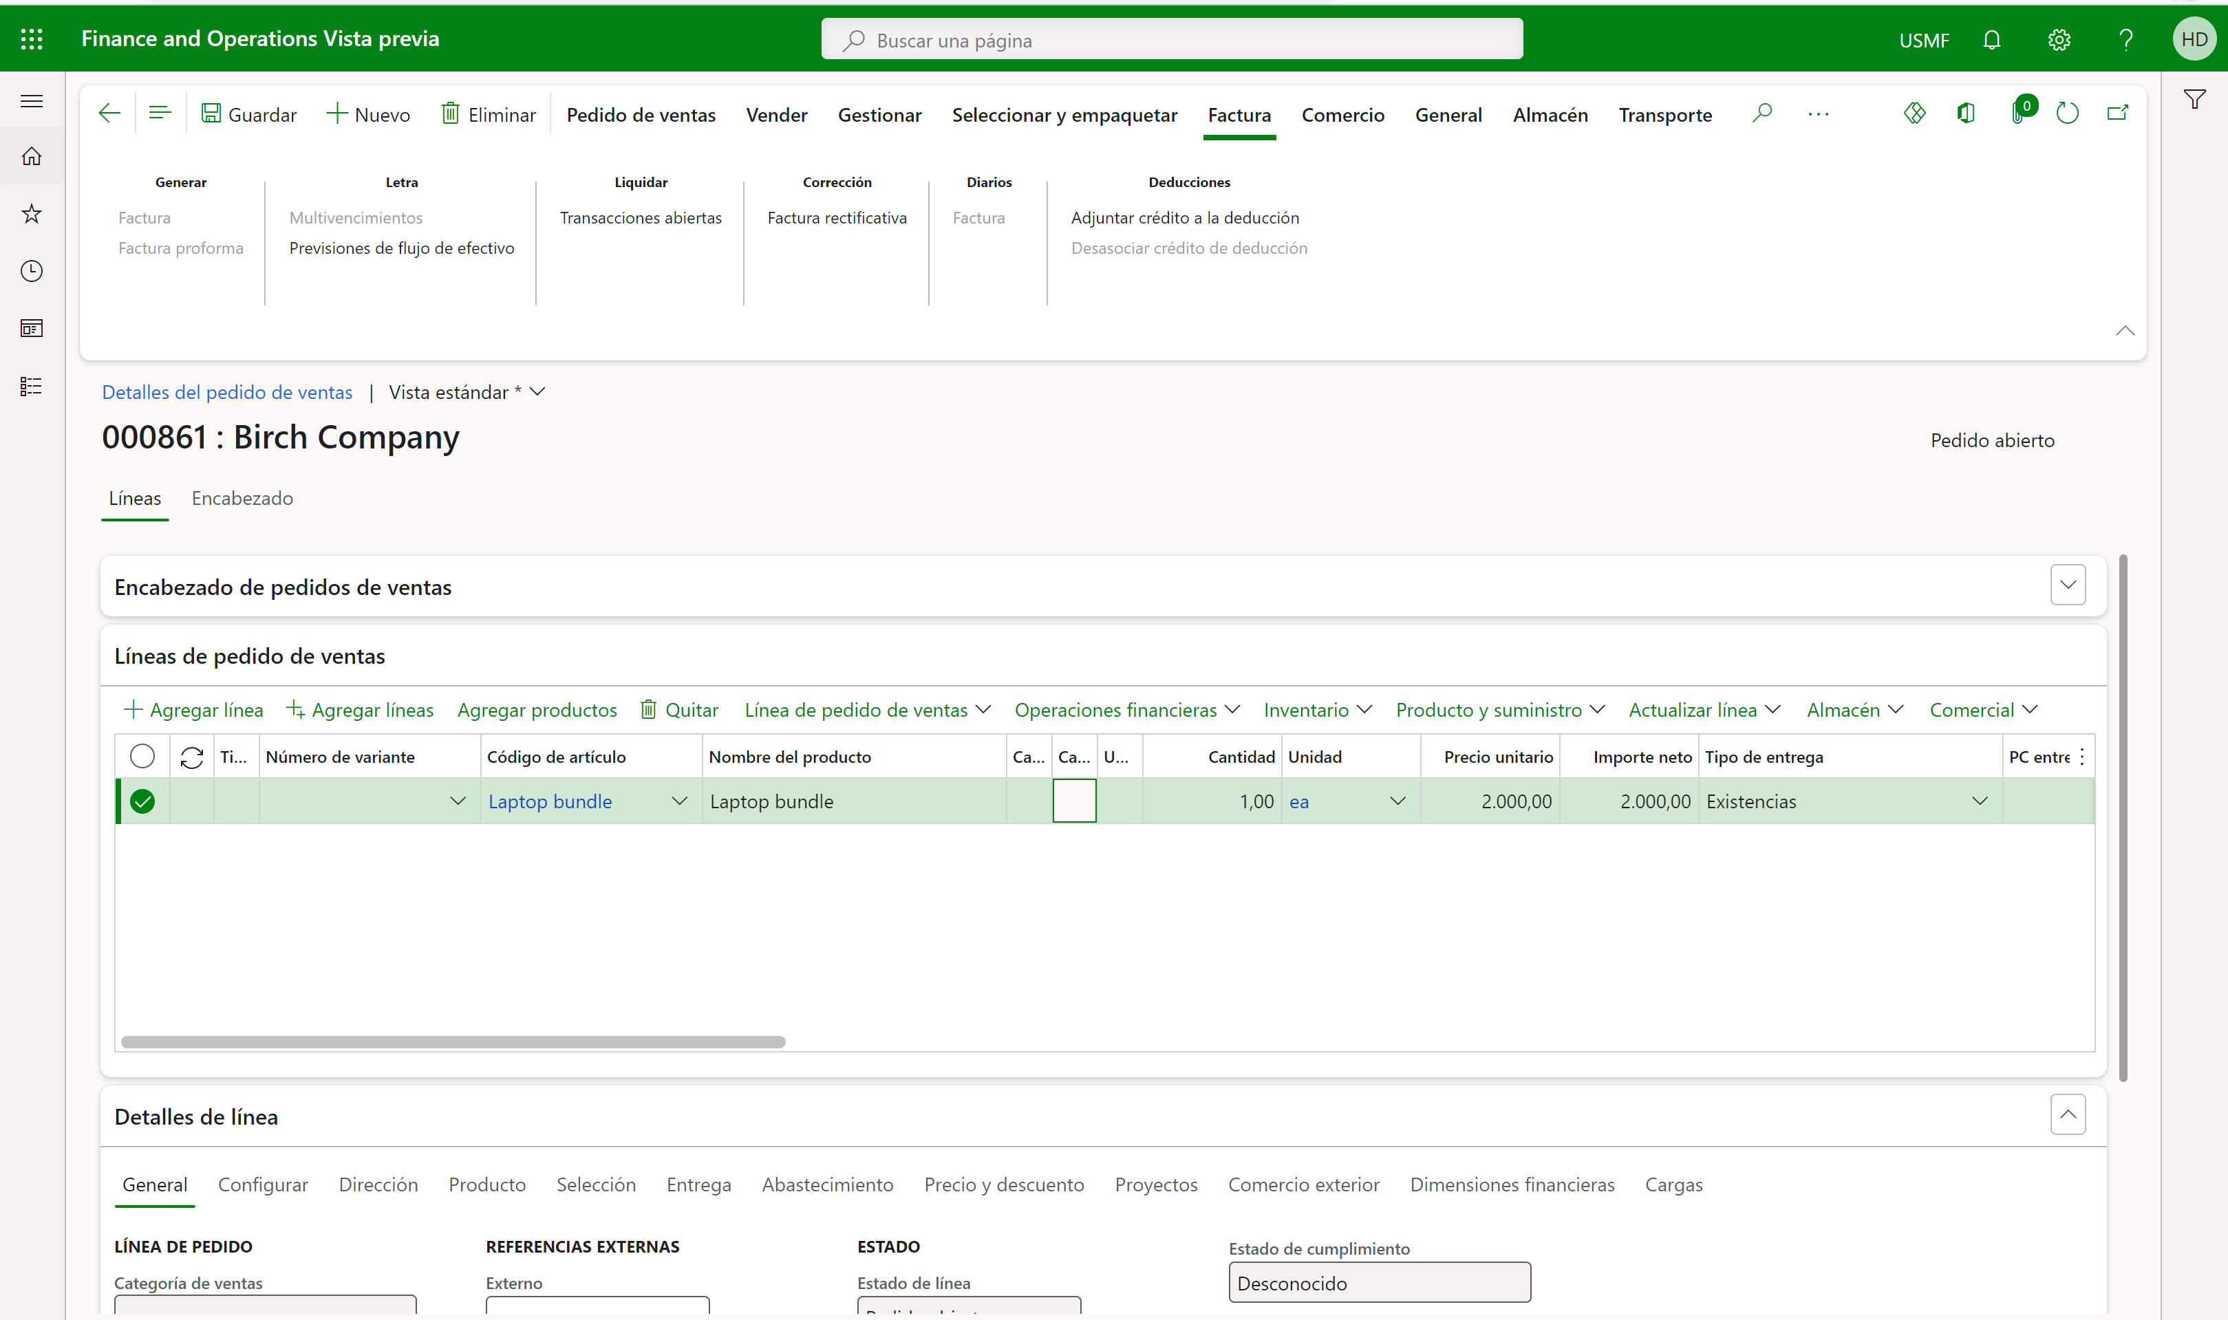Viewport: 2228px width, 1320px height.
Task: Expand the Encabezado de pedidos de ventas section
Action: click(2068, 585)
